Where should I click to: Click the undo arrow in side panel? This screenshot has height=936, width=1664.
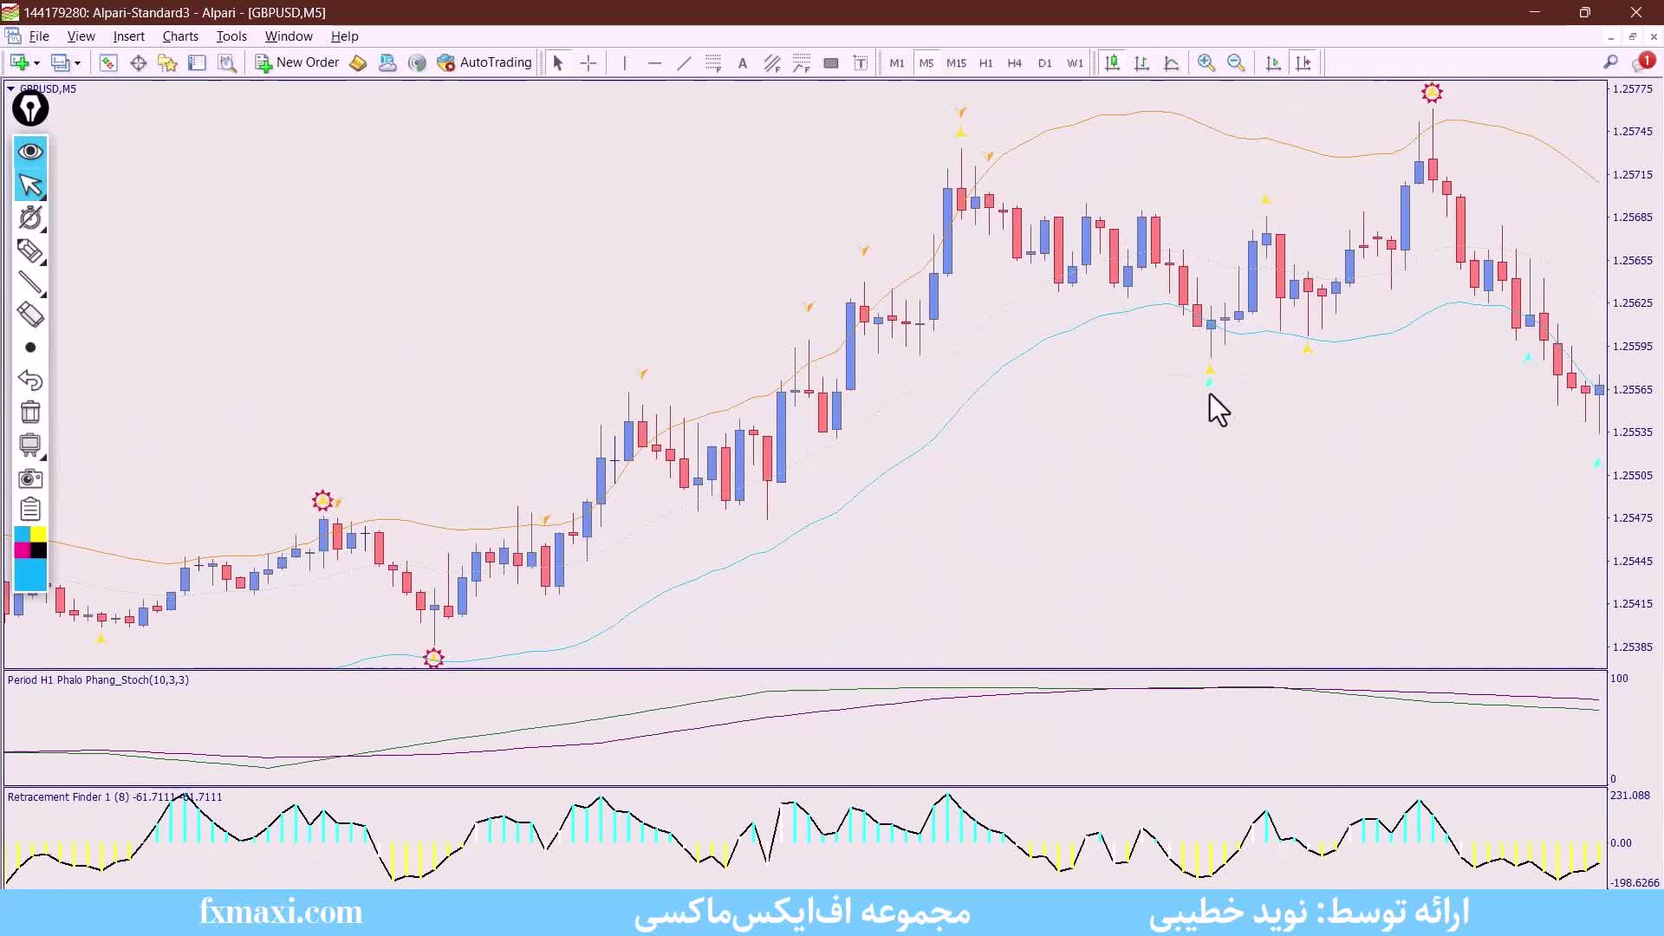pyautogui.click(x=30, y=380)
